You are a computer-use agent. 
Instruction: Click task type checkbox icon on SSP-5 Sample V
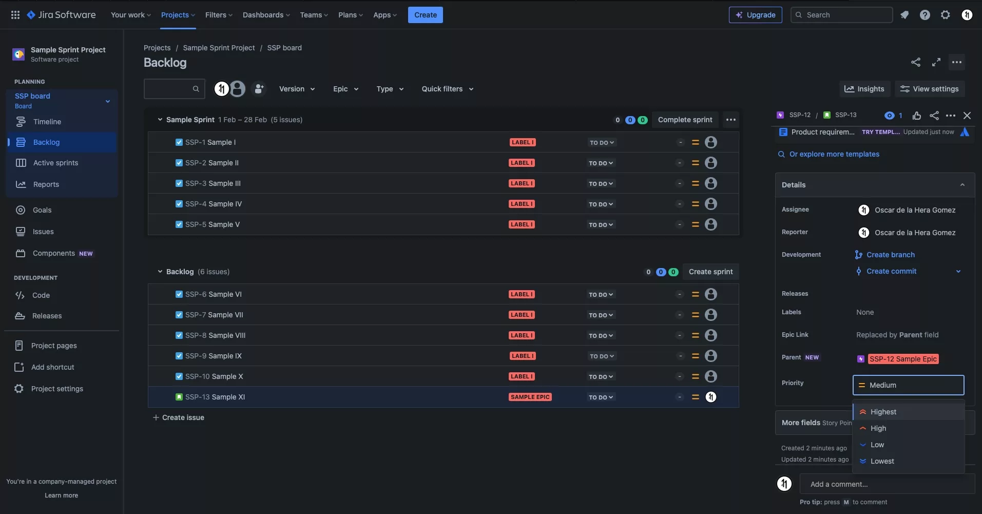[x=179, y=224]
